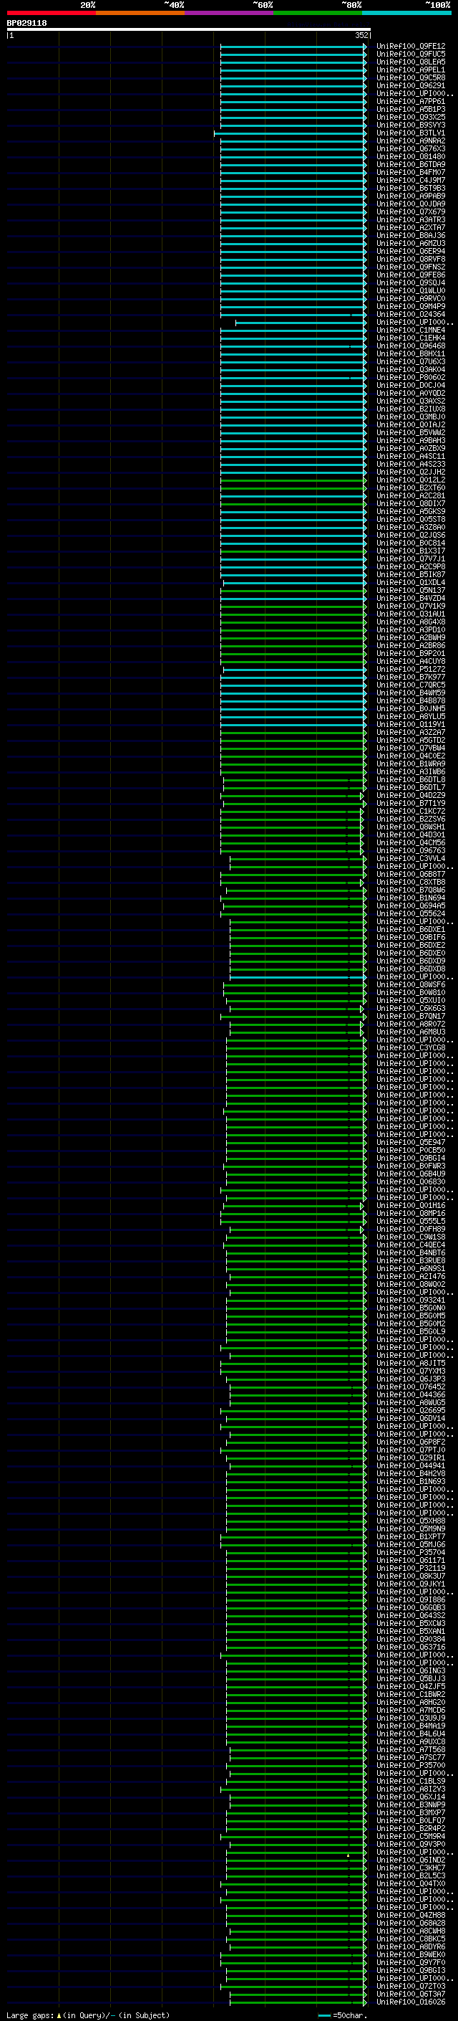Open hit UniRef100_Q8LEA5
Viewport: 458px width, 2021px height.
[411, 62]
